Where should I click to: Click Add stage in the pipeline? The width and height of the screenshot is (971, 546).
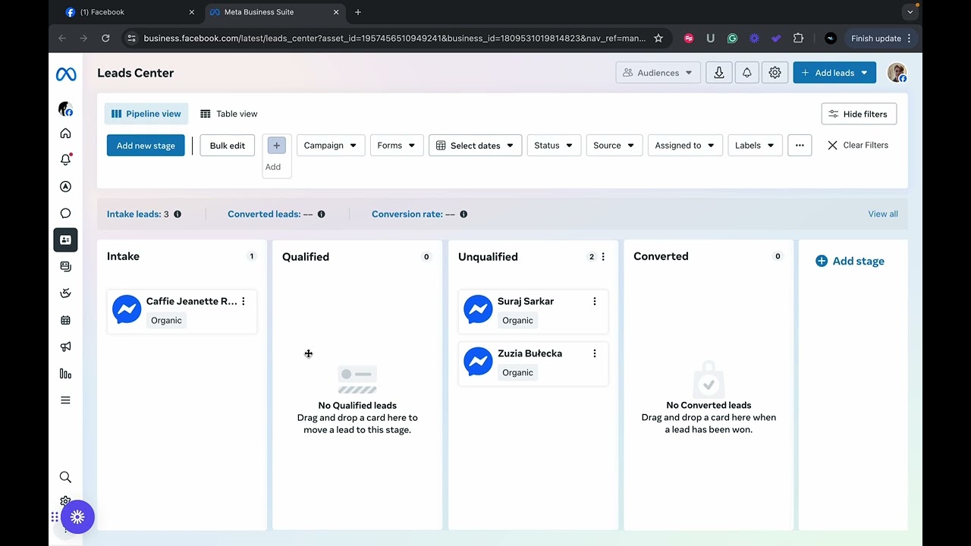click(850, 261)
